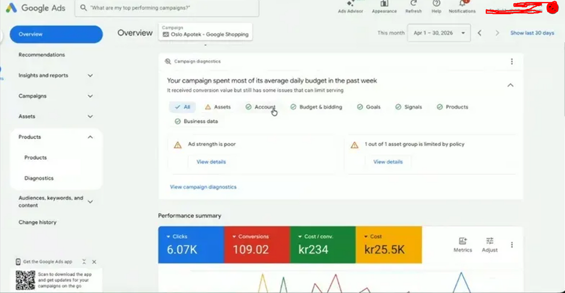Image resolution: width=565 pixels, height=293 pixels.
Task: Open Metrics chart settings
Action: point(462,245)
